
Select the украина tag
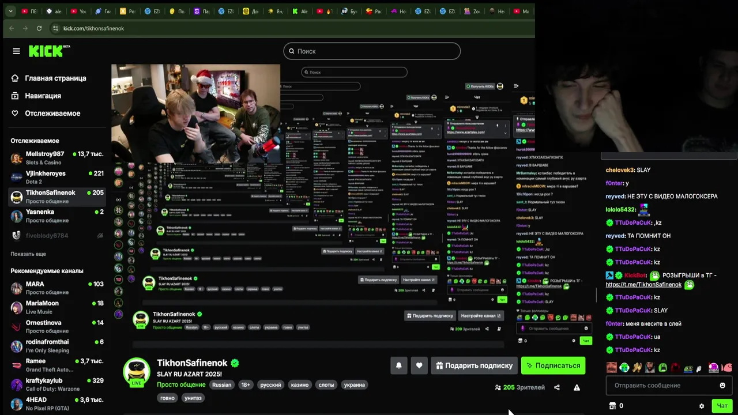(x=355, y=385)
